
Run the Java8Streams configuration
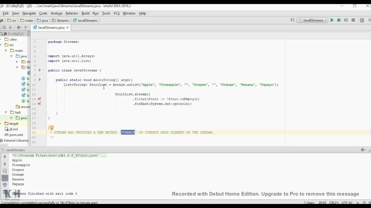coord(332,20)
